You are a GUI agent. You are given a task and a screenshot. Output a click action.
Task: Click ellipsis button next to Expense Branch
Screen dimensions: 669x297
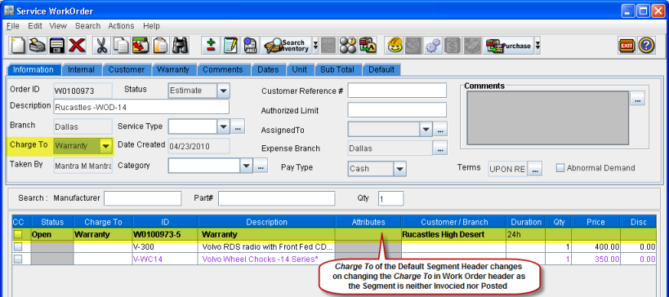tap(440, 148)
